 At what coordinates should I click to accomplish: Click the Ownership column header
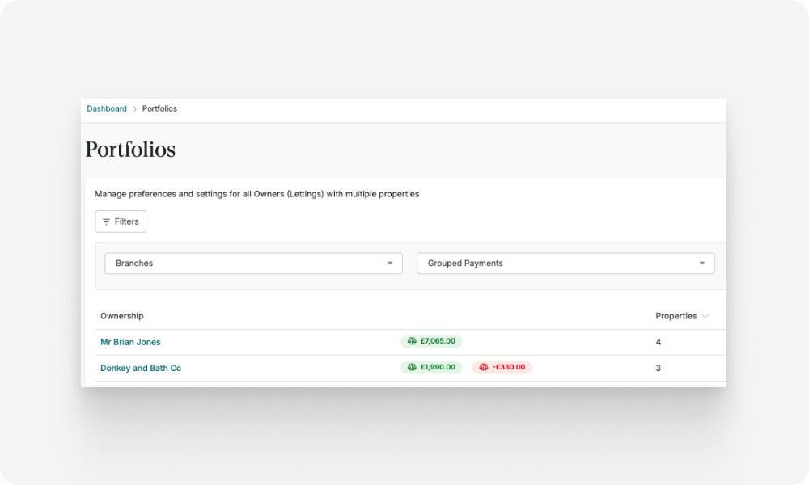121,316
